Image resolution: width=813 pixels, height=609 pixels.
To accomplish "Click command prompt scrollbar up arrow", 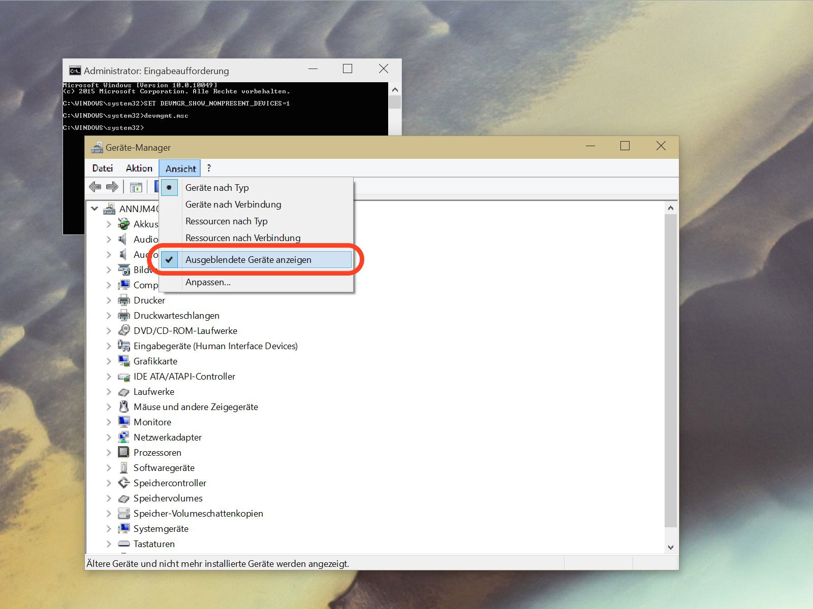I will (x=395, y=89).
